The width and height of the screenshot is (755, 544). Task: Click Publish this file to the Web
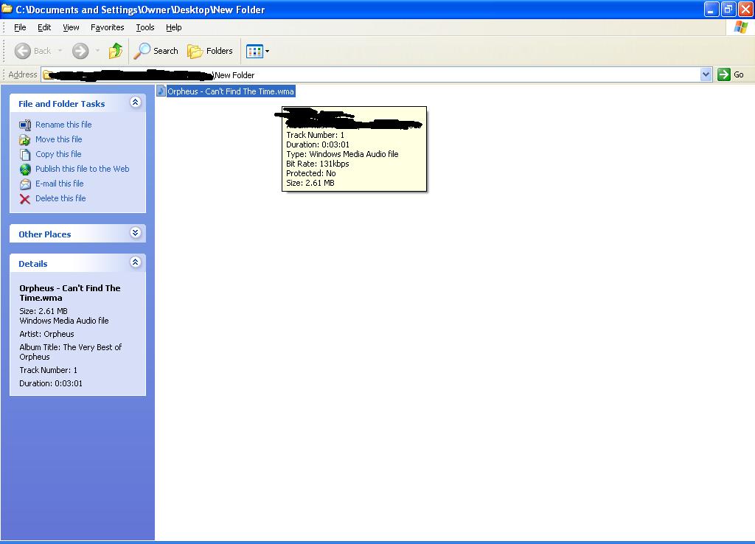pyautogui.click(x=83, y=169)
